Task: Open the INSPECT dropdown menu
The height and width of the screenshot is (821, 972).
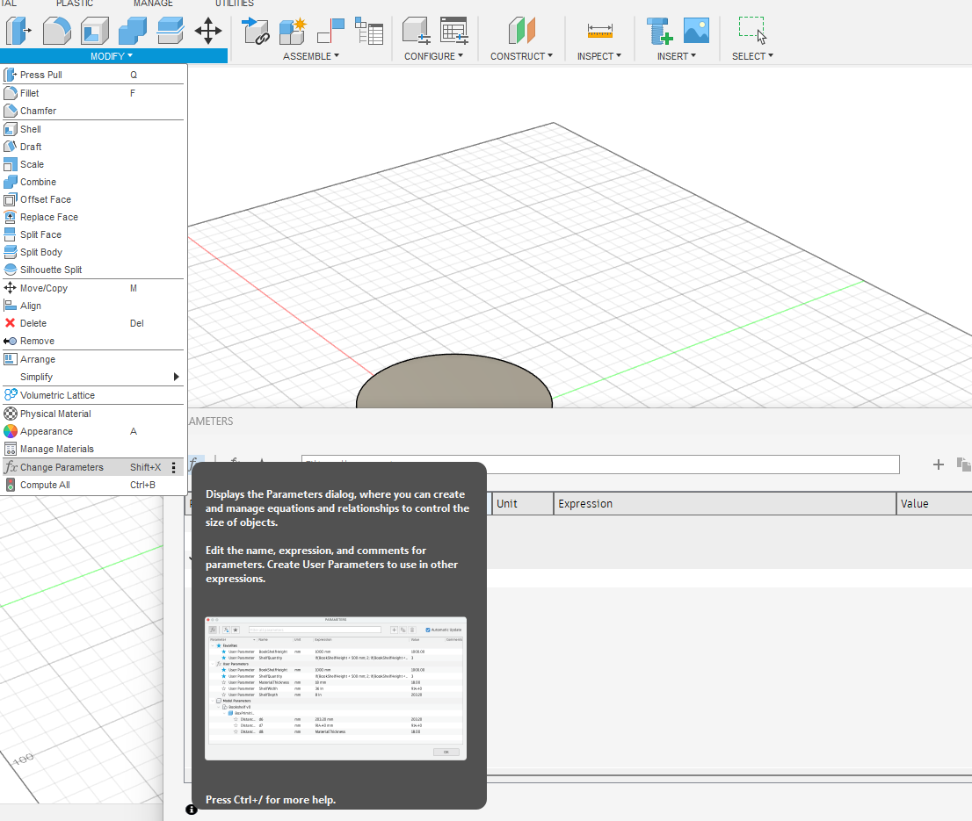Action: pos(598,56)
